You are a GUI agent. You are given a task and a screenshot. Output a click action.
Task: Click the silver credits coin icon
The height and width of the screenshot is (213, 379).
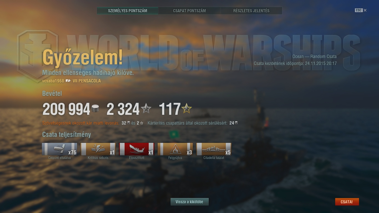[x=95, y=109]
